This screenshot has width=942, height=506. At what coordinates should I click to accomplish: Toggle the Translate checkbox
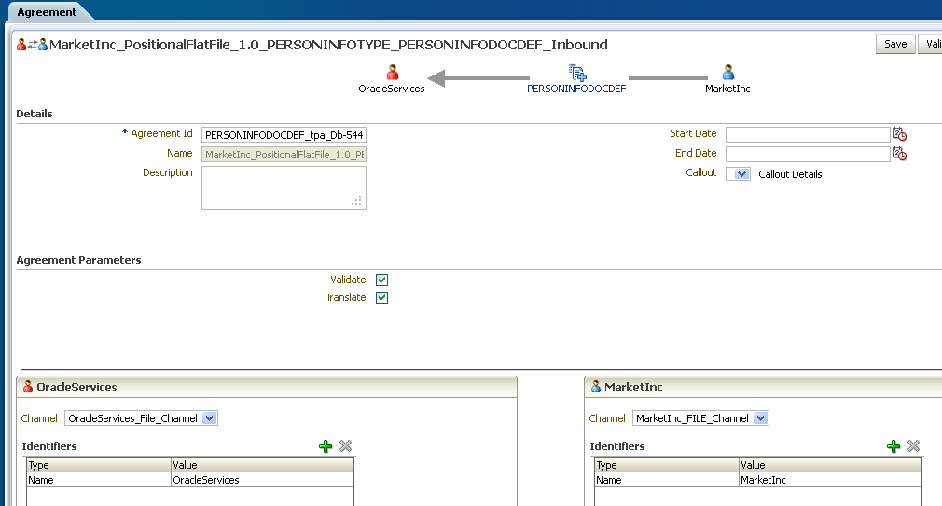[382, 297]
